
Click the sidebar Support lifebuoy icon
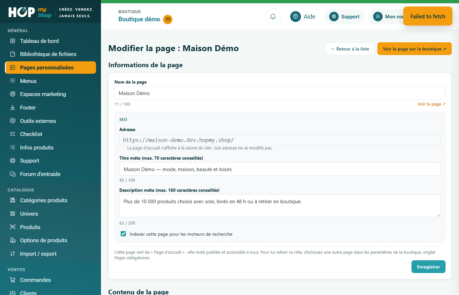click(x=13, y=161)
